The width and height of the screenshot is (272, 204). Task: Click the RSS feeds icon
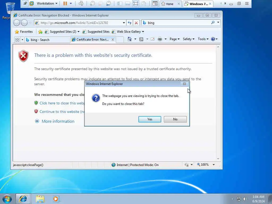point(141,39)
